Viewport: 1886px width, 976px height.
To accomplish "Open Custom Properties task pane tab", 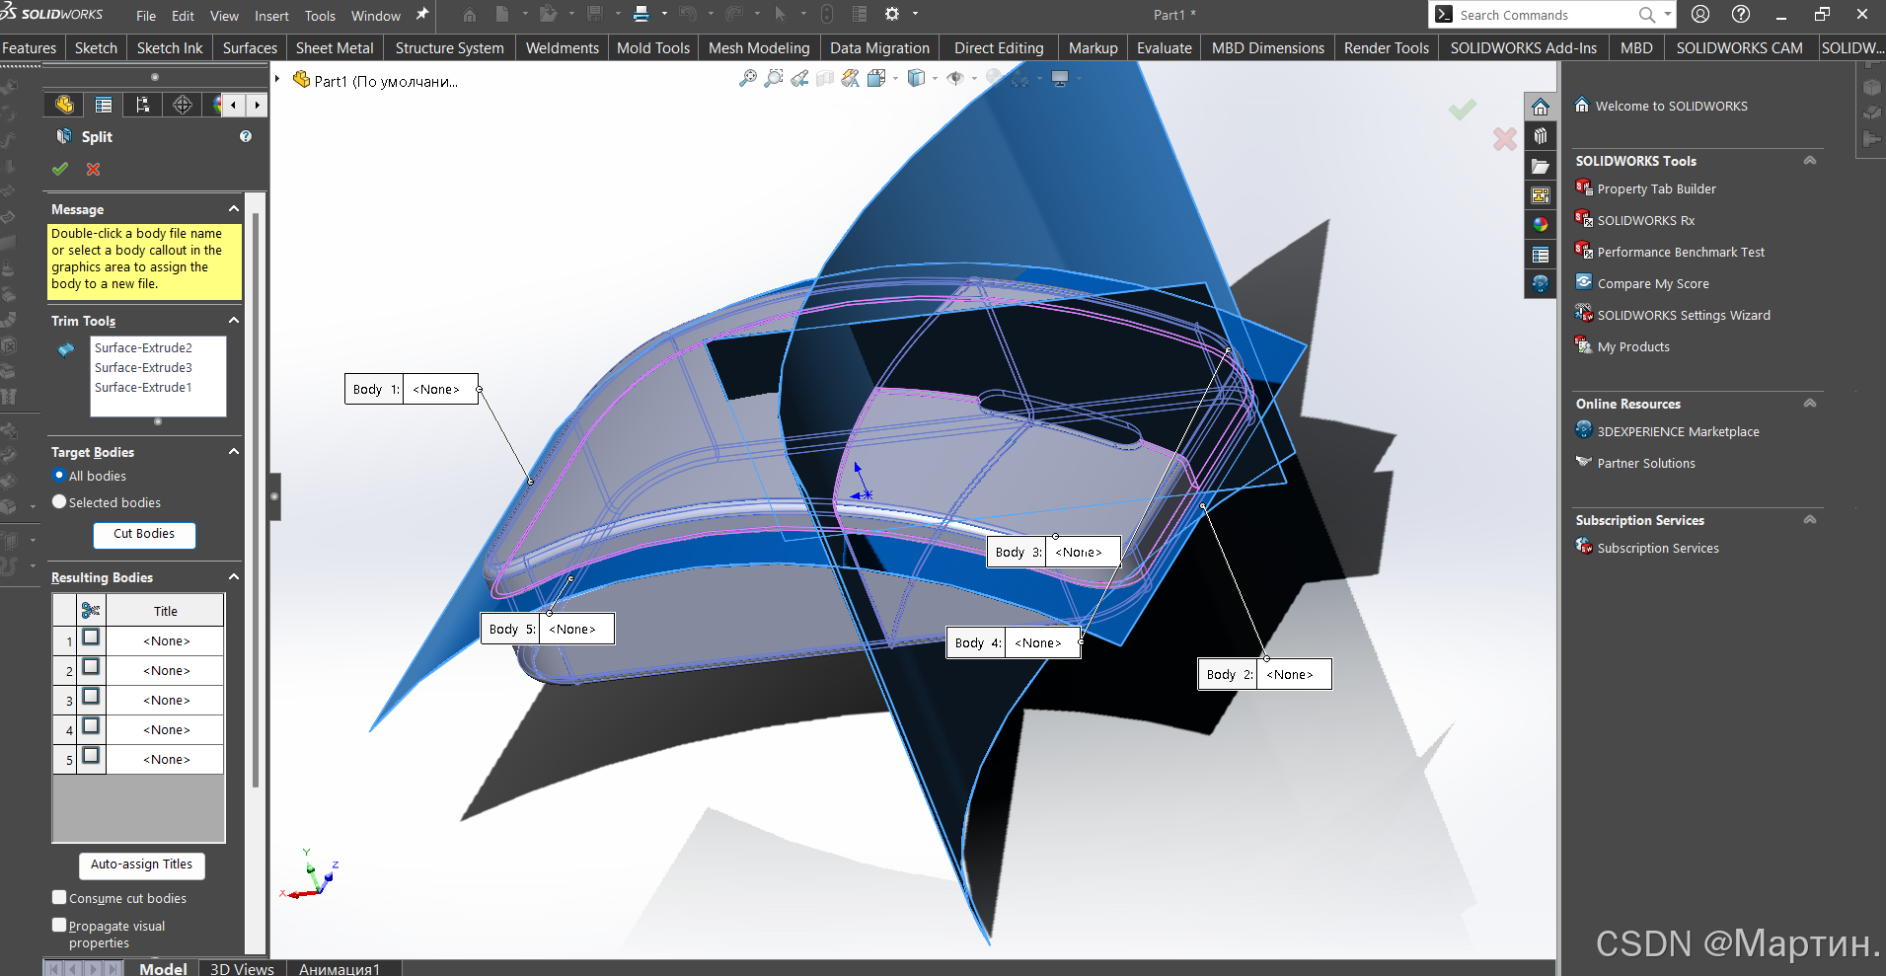I will 1541,255.
